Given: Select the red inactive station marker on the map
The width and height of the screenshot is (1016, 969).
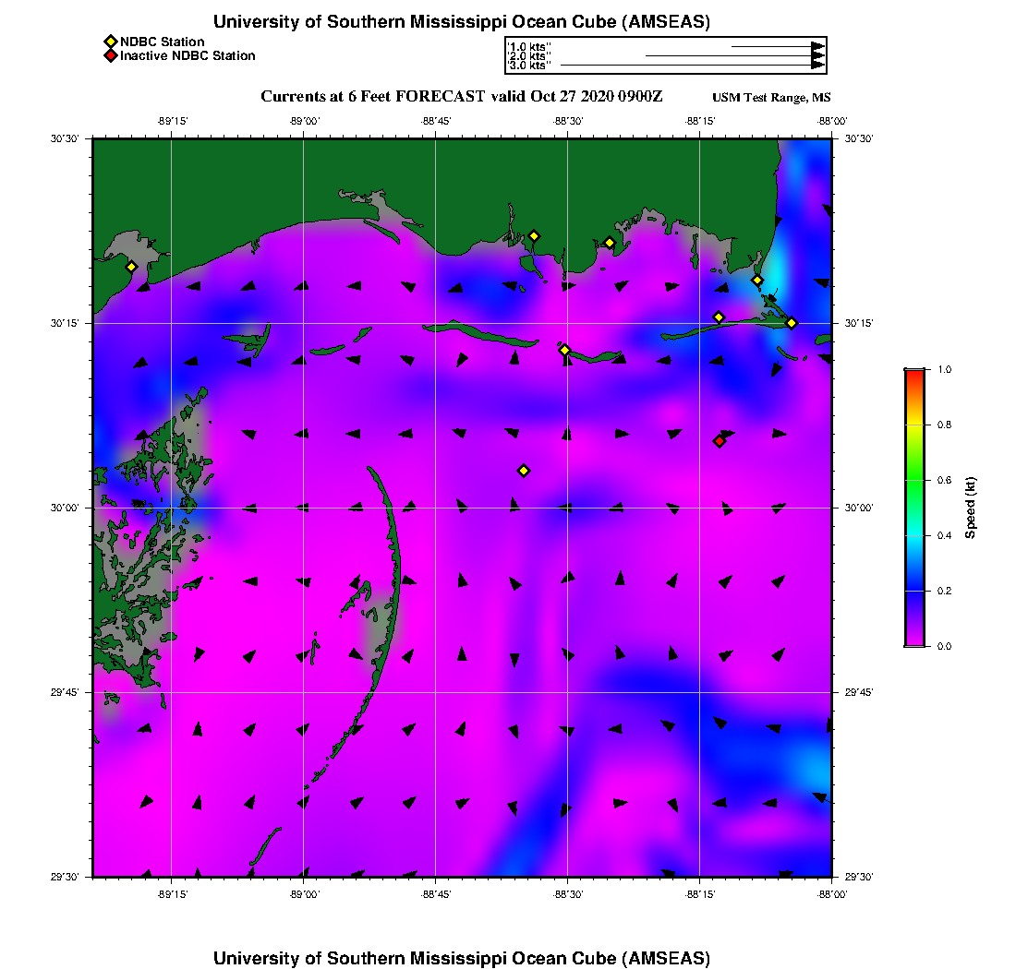Looking at the screenshot, I should (720, 441).
